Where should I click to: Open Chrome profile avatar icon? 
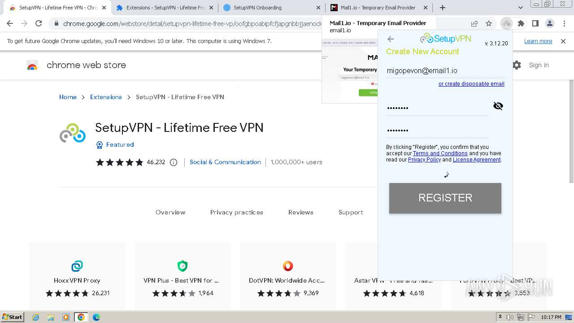549,23
